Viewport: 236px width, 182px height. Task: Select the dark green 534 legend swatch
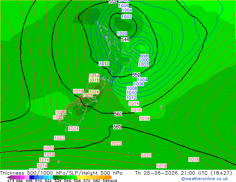tap(55, 177)
